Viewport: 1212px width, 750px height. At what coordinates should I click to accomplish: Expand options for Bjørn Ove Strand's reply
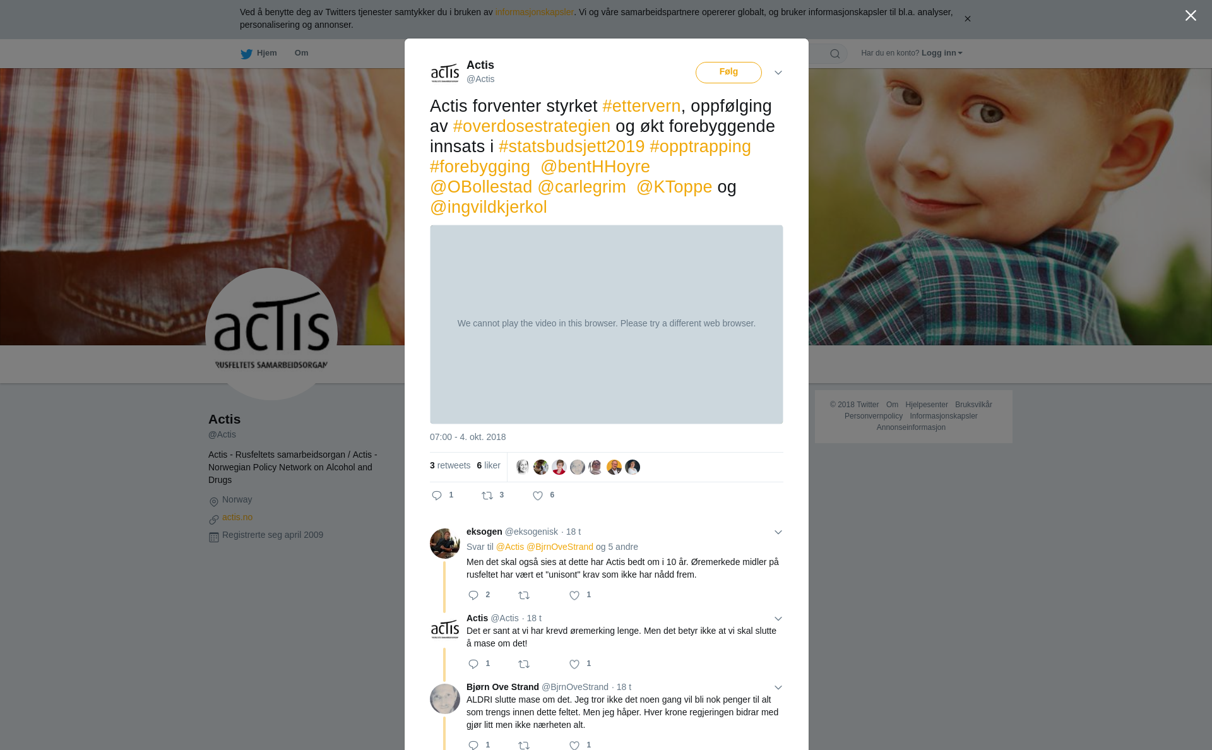pyautogui.click(x=778, y=687)
